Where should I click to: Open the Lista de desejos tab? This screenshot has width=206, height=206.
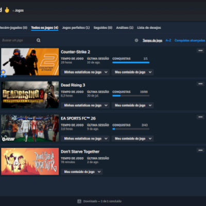point(149,28)
